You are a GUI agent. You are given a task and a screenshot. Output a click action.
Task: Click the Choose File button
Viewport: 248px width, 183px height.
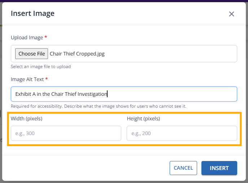coord(32,54)
